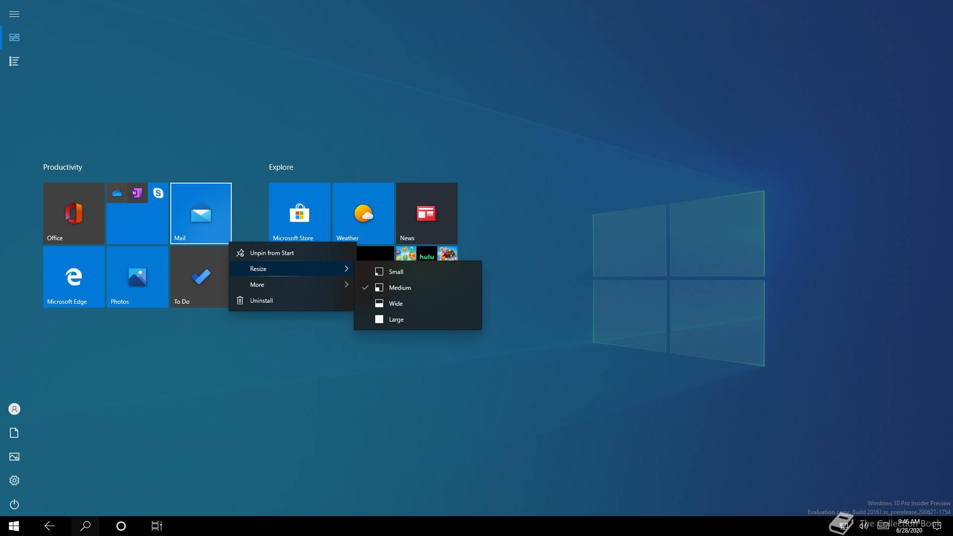The width and height of the screenshot is (953, 536).
Task: Open the Hulu tile
Action: pyautogui.click(x=427, y=254)
